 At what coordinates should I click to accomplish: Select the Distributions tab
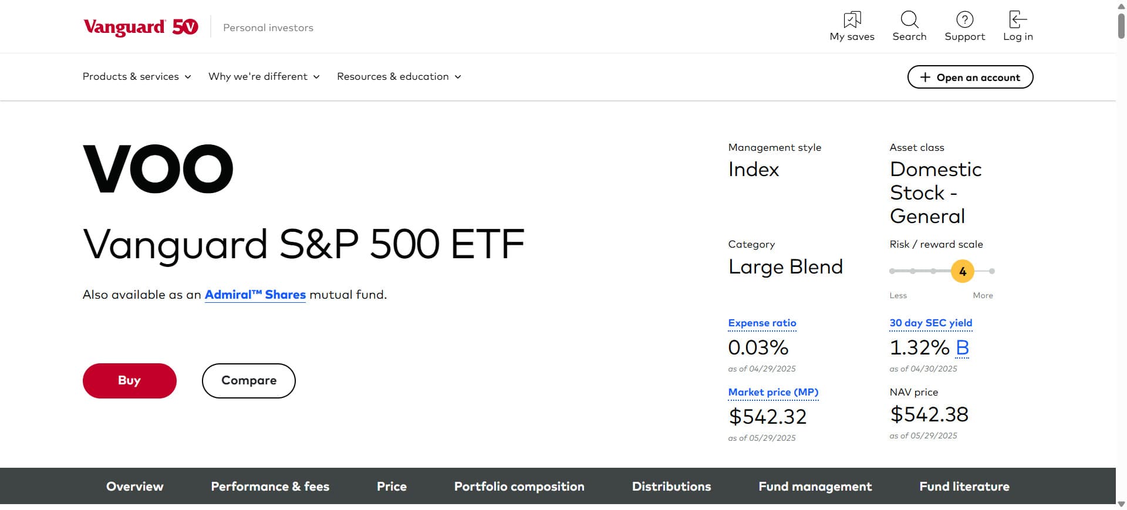coord(672,487)
